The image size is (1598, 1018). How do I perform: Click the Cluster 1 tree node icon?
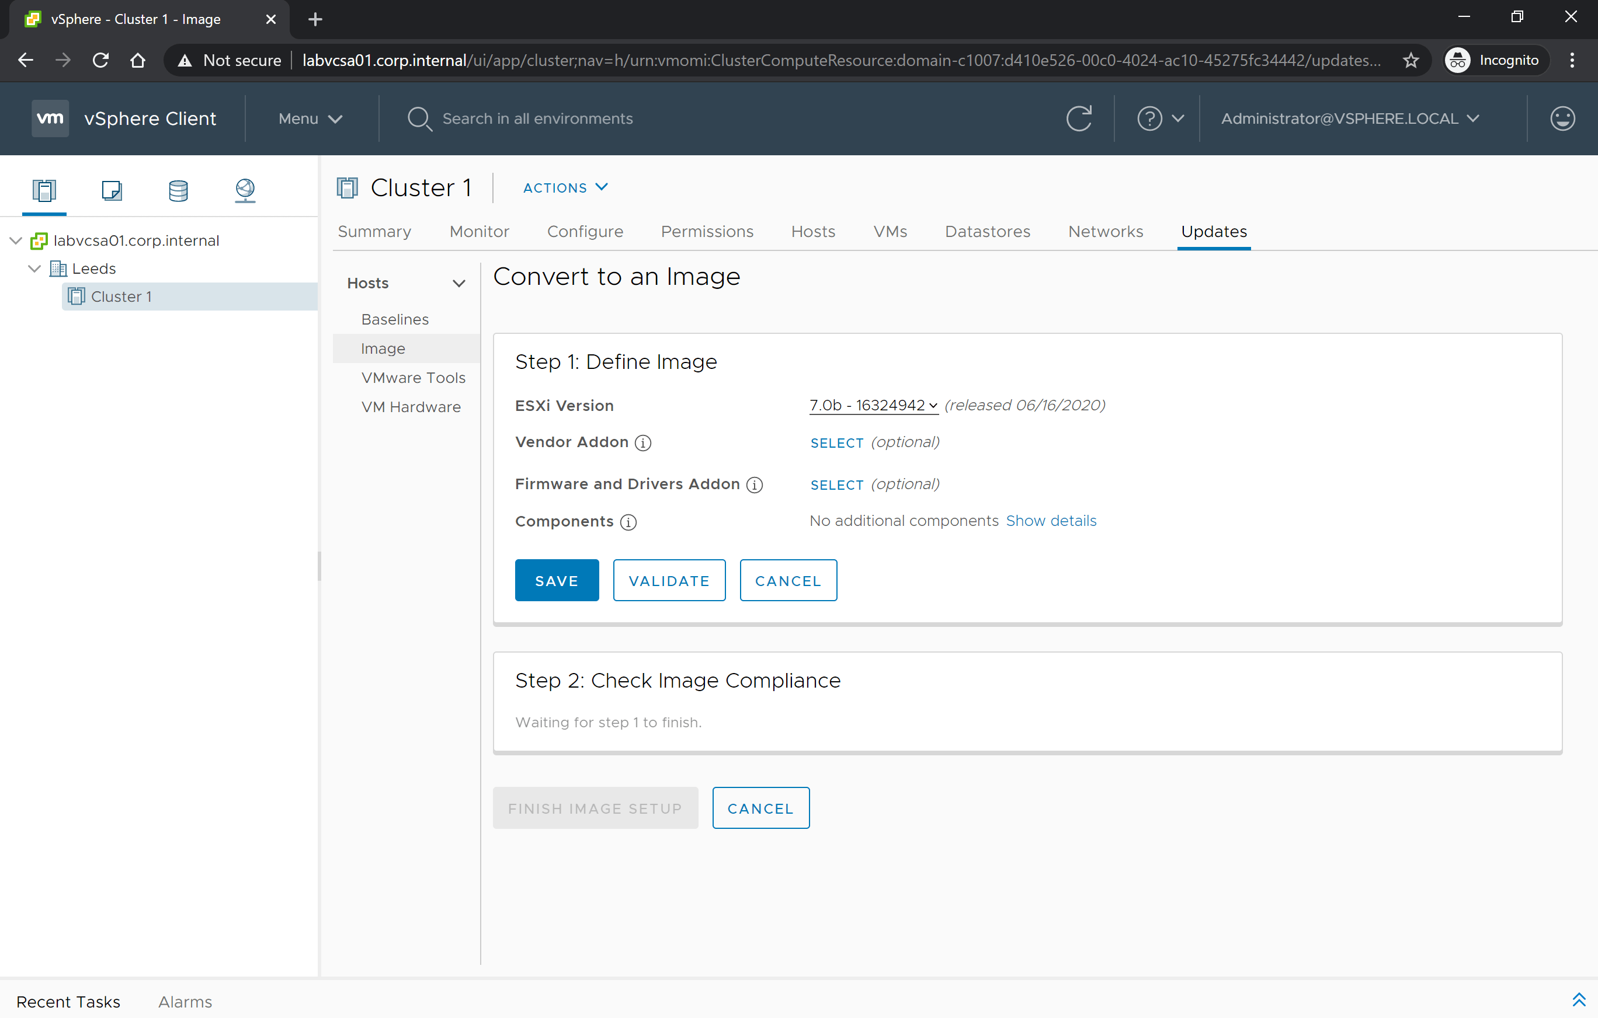point(77,297)
